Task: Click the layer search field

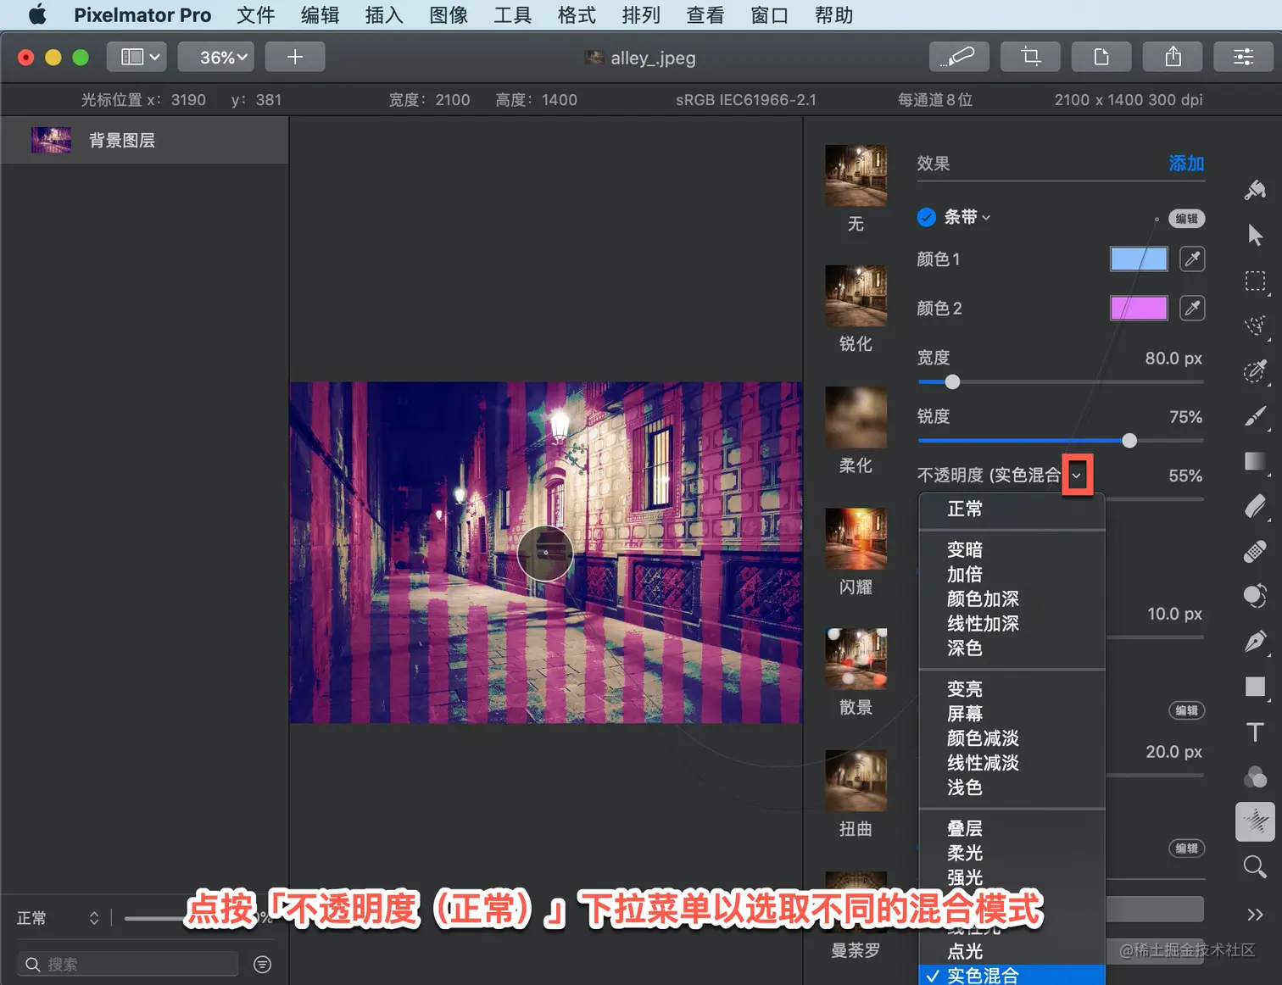Action: coord(128,964)
